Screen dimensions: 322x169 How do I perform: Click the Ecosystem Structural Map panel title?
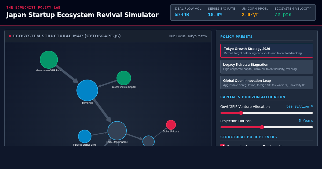pyautogui.click(x=67, y=36)
